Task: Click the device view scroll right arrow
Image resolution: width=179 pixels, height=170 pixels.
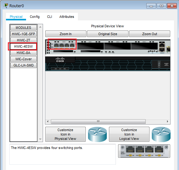Action: (167, 121)
